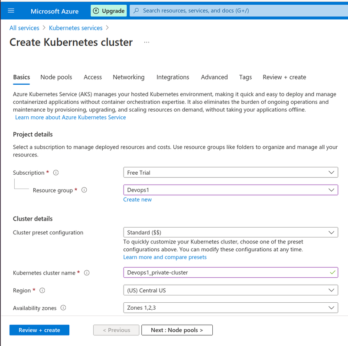Screen dimensions: 348x346
Task: Click the Subscription info icon
Action: (x=56, y=173)
